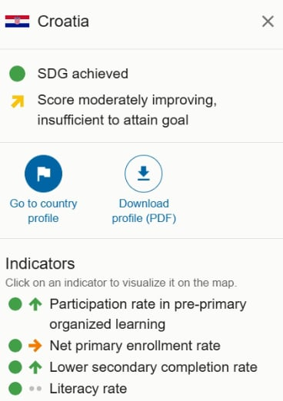Click green dot beside Net primary enrollment rate
The width and height of the screenshot is (283, 401).
point(15,346)
